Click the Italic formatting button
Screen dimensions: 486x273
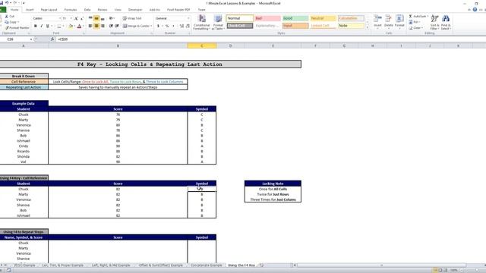pos(42,27)
